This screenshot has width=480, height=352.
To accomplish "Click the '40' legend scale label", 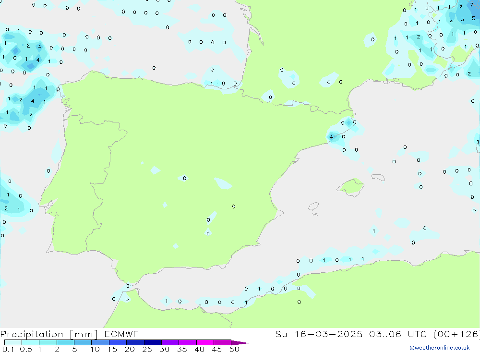I will [x=200, y=349].
